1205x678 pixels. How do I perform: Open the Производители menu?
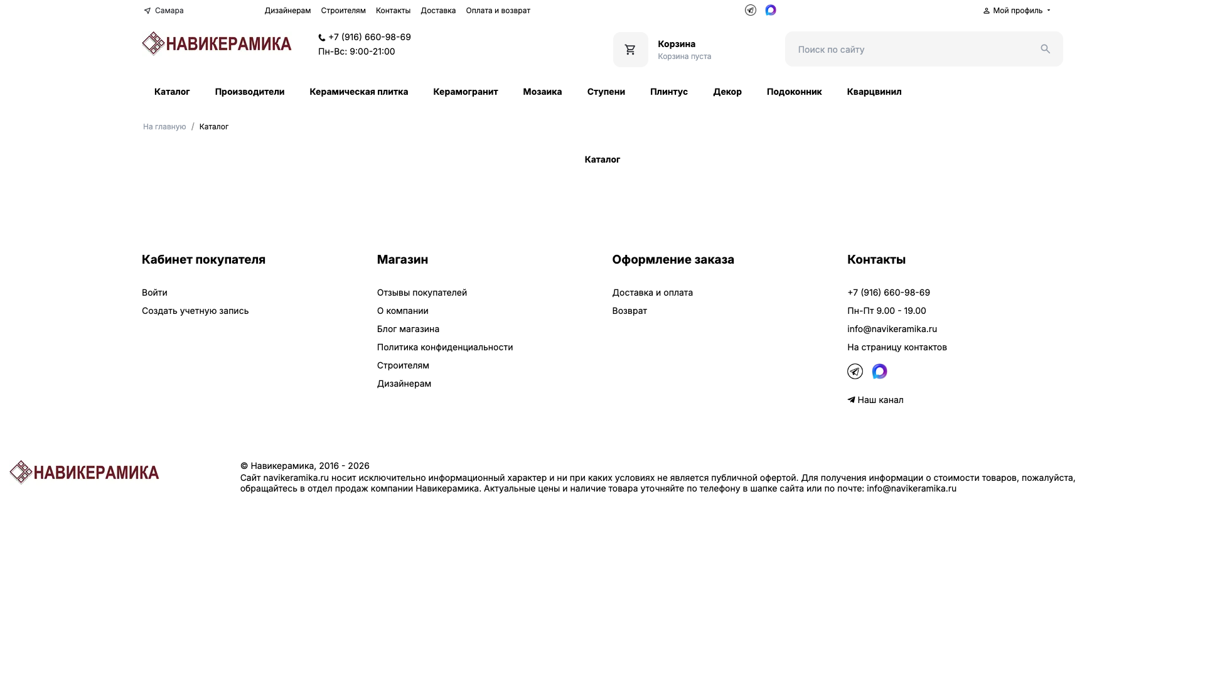pyautogui.click(x=250, y=92)
